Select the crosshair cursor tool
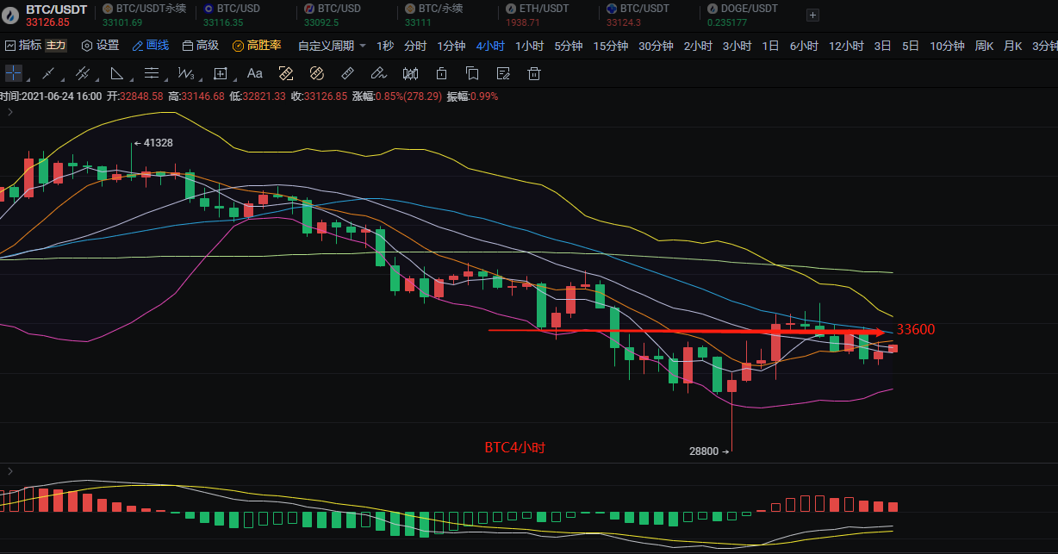The image size is (1058, 554). click(15, 73)
